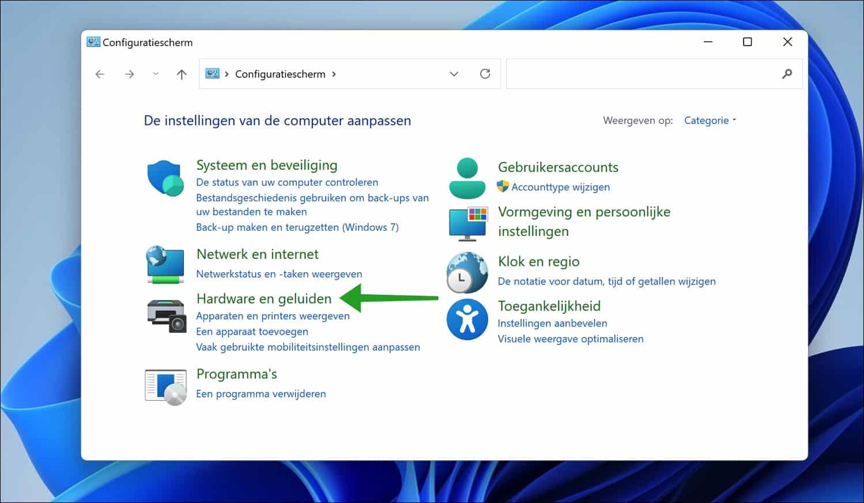Select the Vormgeving en persoonlijke instellingen monitor icon
The width and height of the screenshot is (864, 503).
point(467,223)
